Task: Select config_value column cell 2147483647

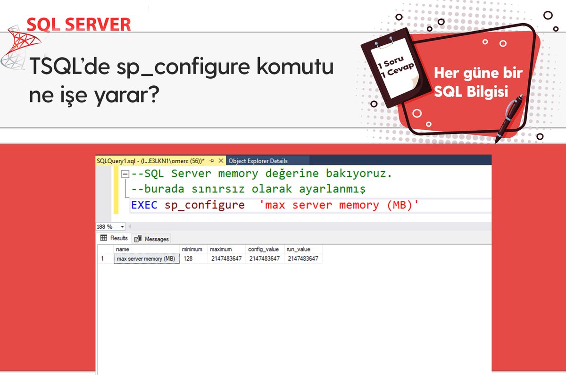Action: (x=265, y=258)
